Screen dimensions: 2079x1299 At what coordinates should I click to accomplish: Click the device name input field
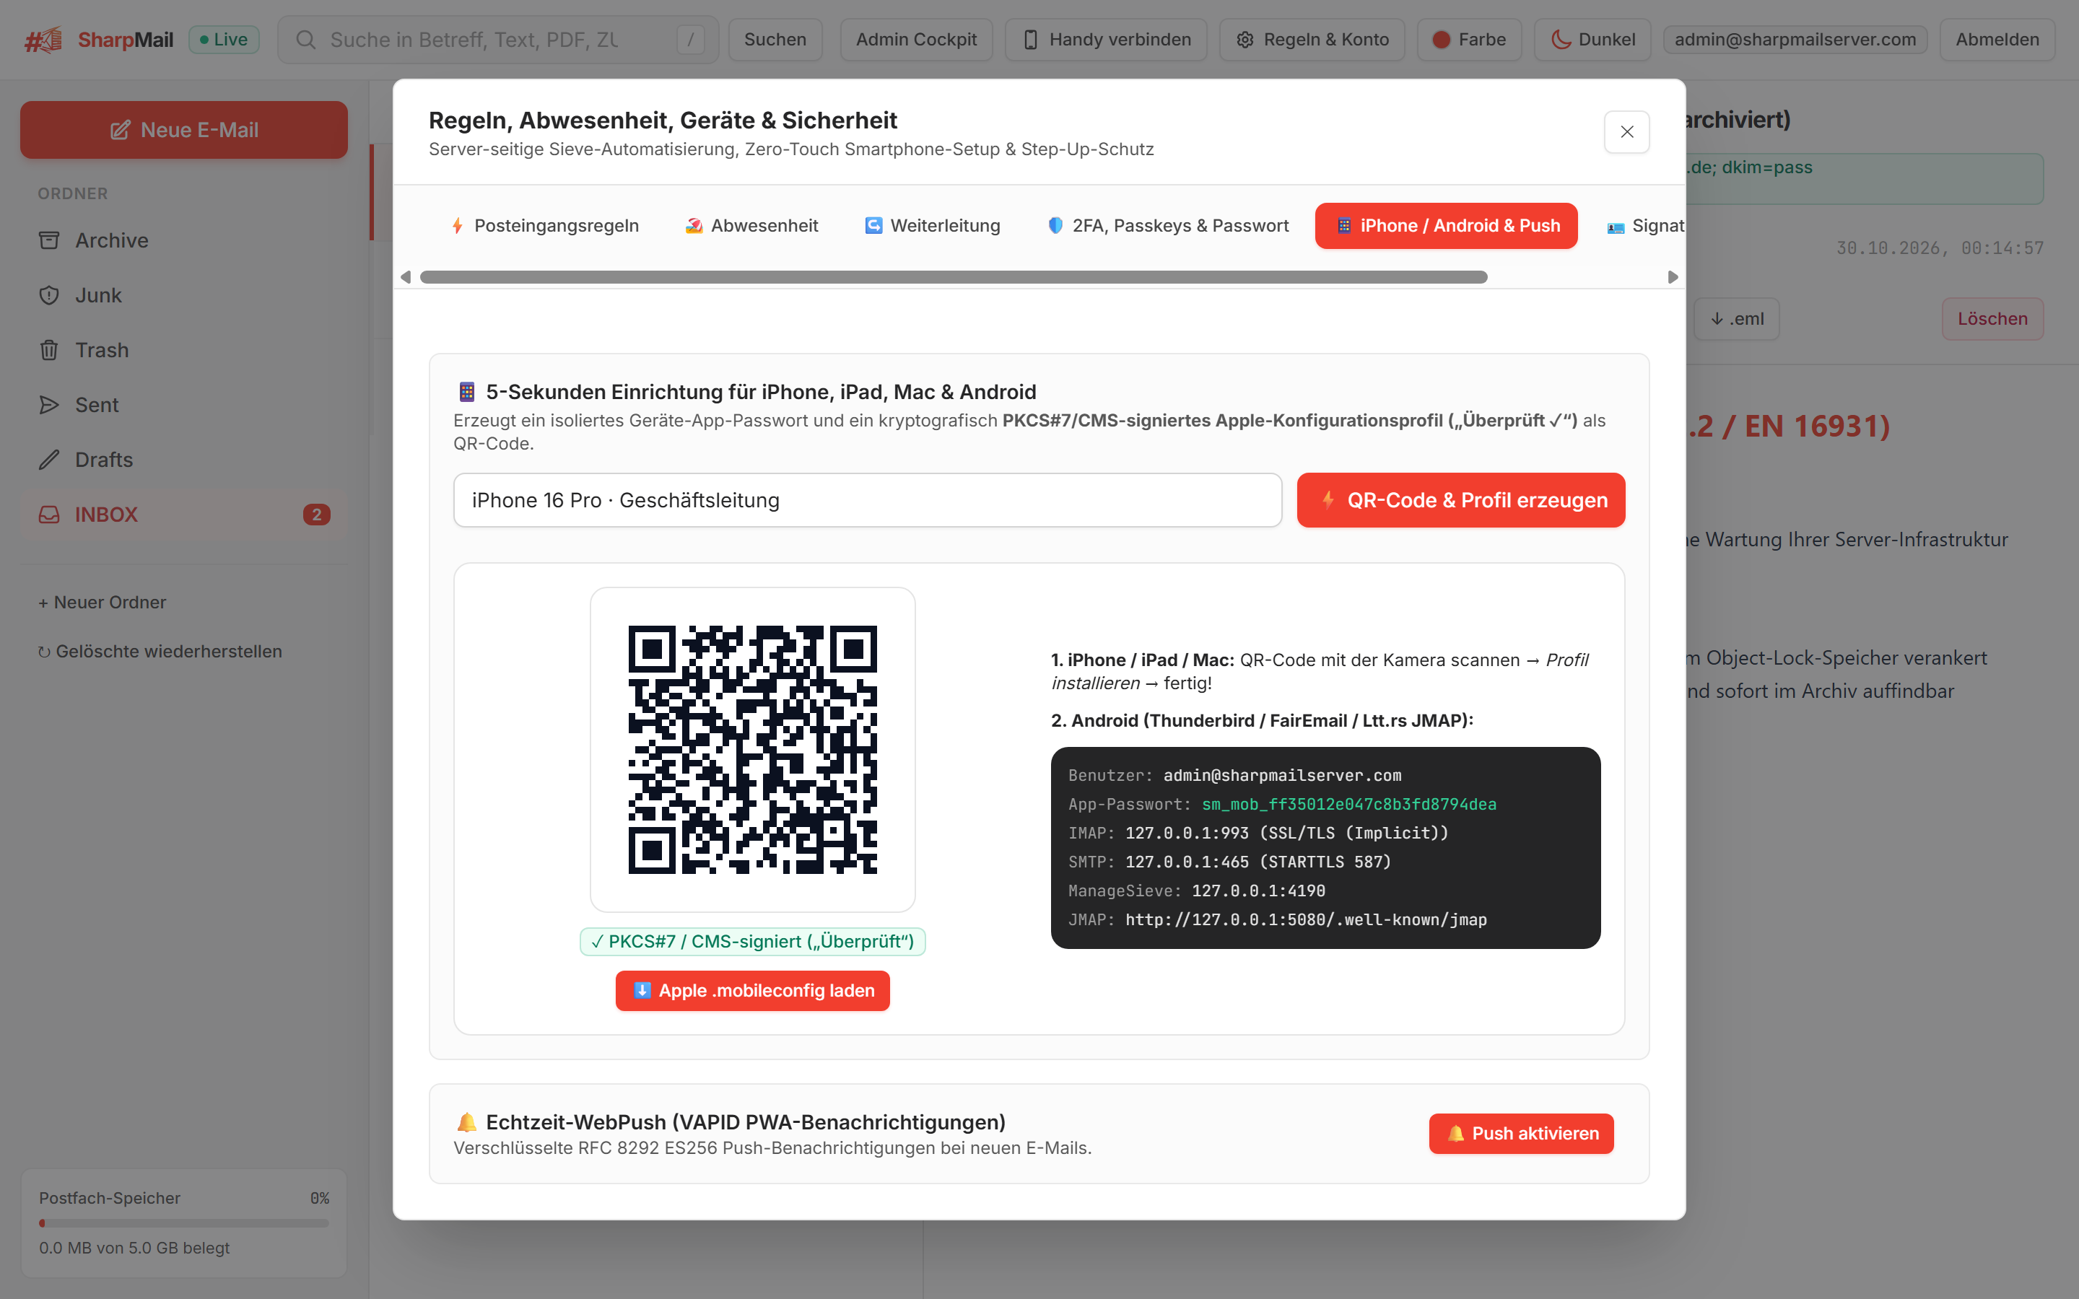point(868,500)
